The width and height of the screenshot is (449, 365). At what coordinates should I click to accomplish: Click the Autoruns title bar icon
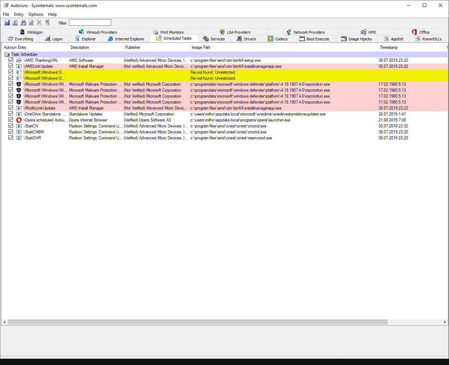click(6, 5)
